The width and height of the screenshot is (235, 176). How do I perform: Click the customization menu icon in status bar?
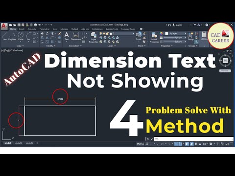(231, 144)
